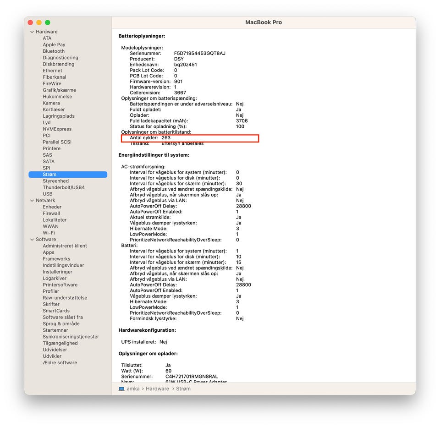The width and height of the screenshot is (440, 427).
Task: Select Hukommelse in the sidebar
Action: tap(57, 97)
